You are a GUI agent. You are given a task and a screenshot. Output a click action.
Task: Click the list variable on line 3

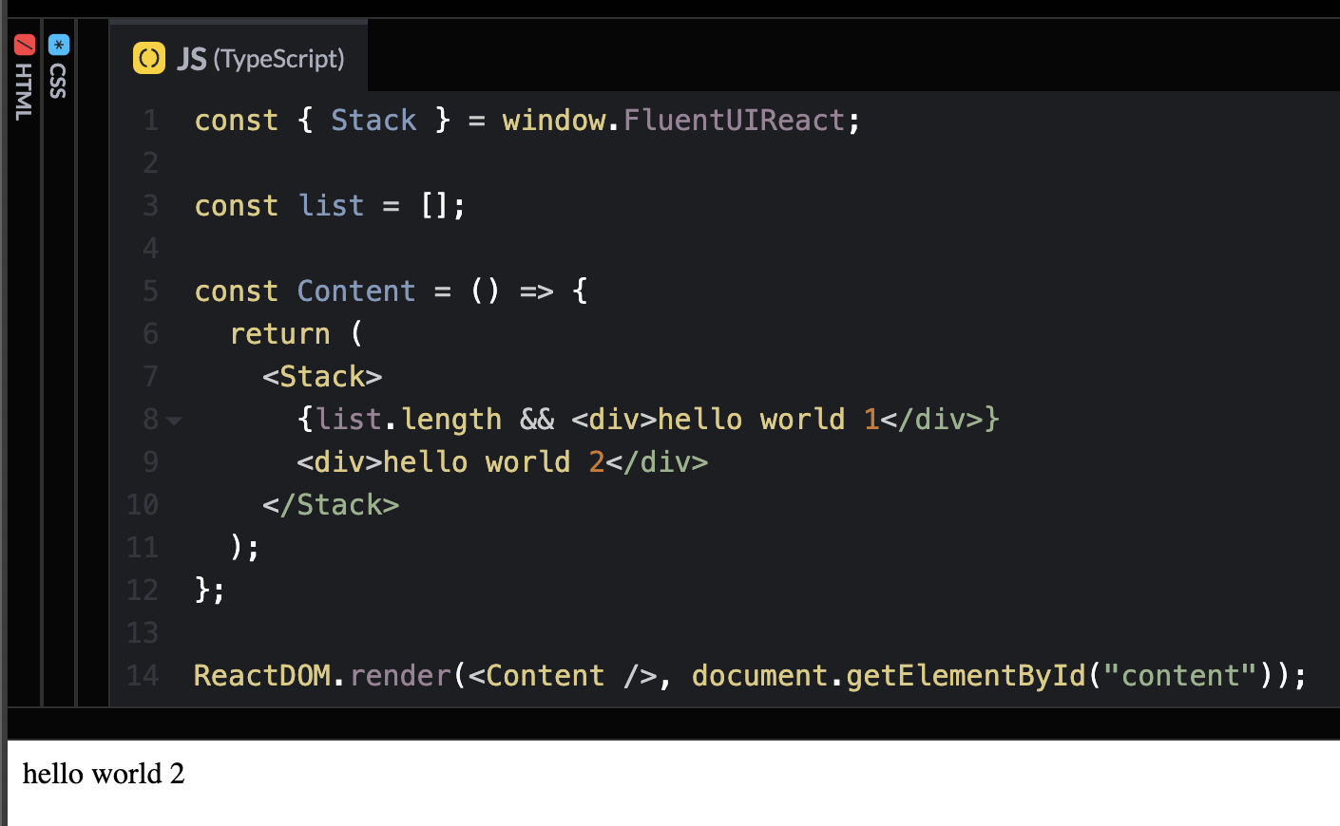pyautogui.click(x=331, y=205)
